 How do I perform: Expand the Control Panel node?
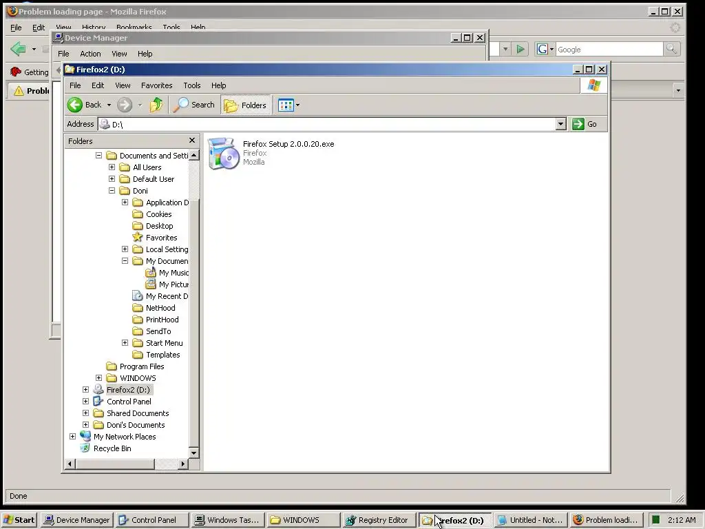point(86,402)
